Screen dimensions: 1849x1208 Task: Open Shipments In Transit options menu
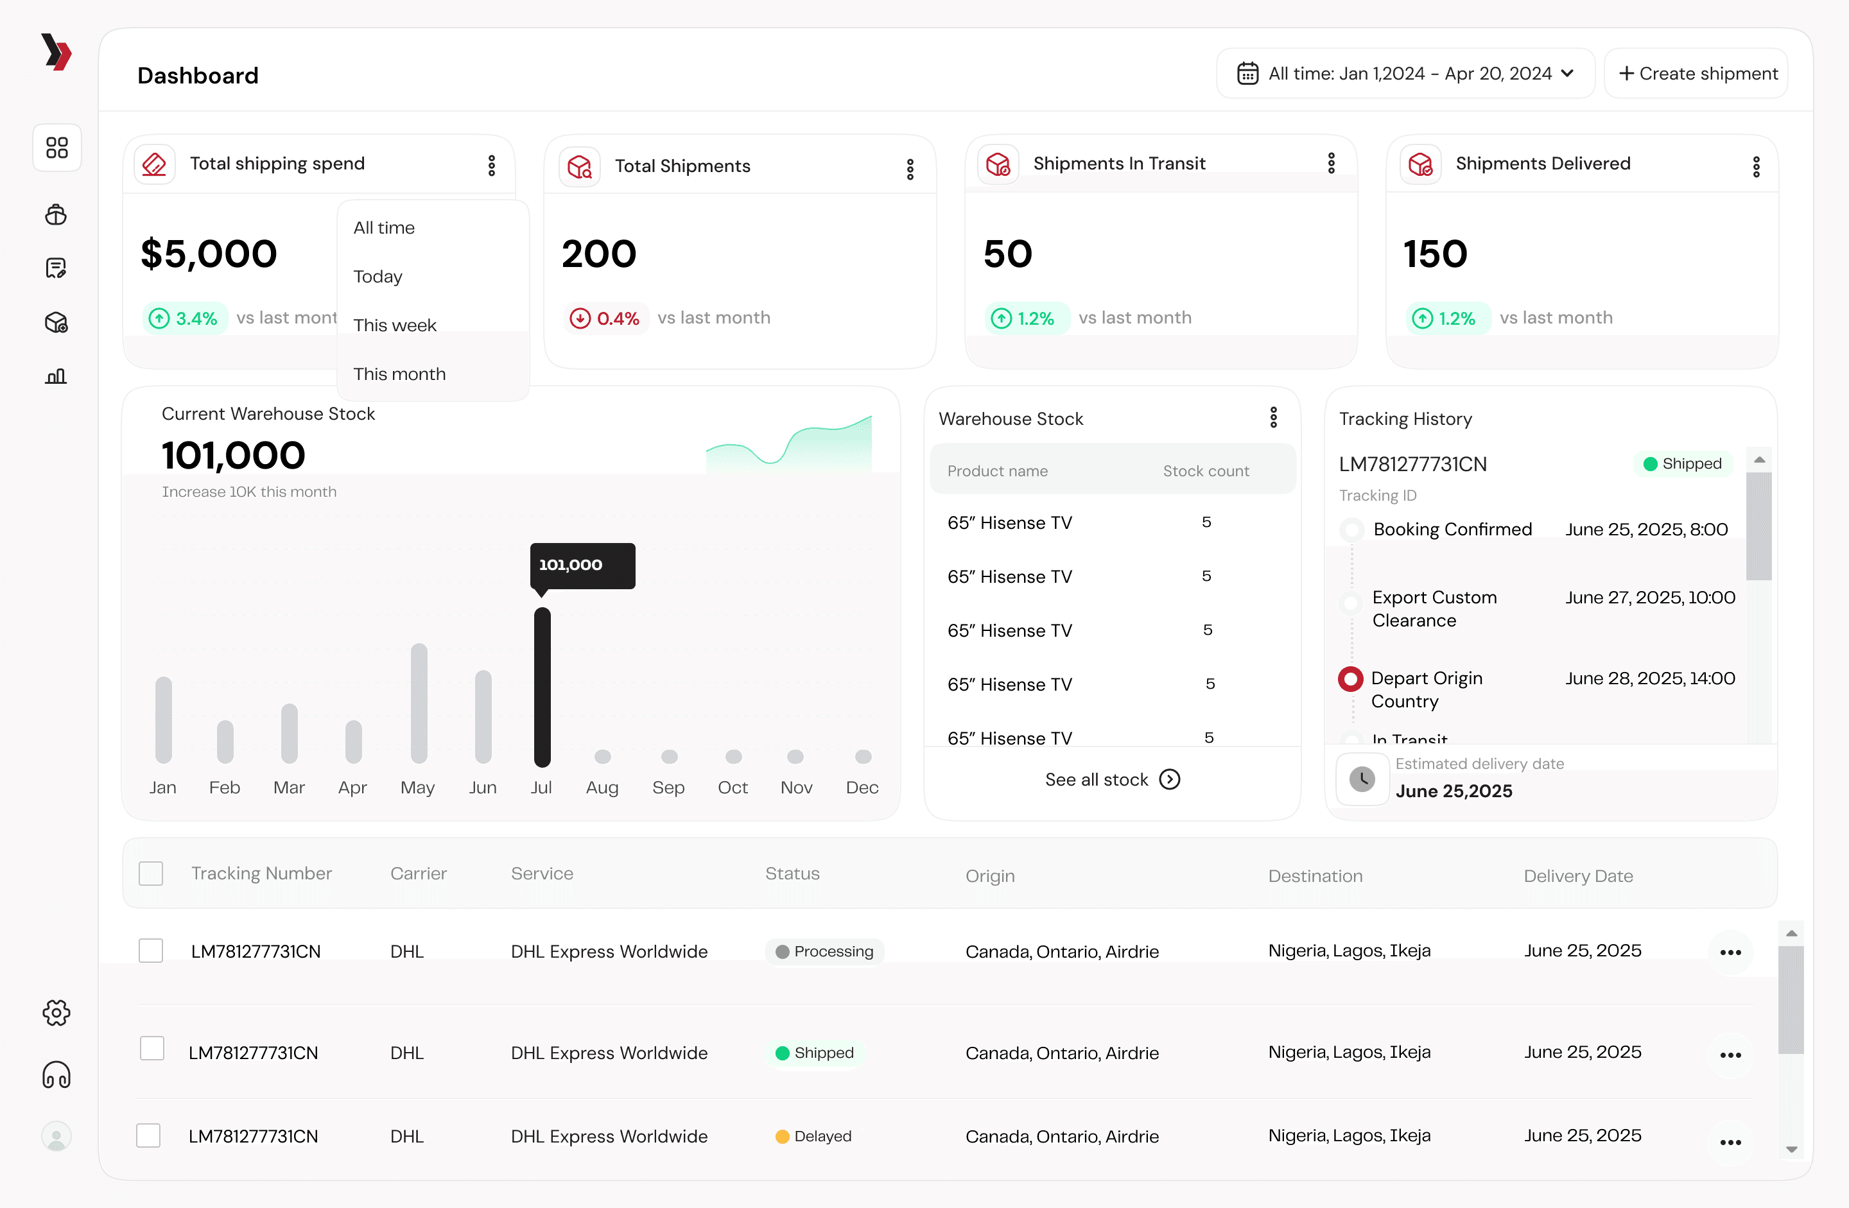[x=1331, y=163]
